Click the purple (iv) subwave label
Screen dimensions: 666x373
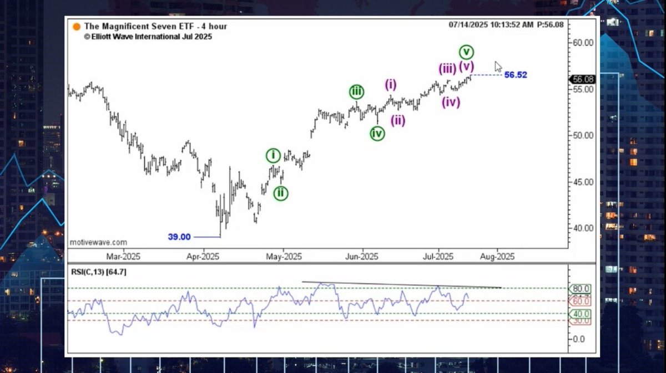coord(451,102)
